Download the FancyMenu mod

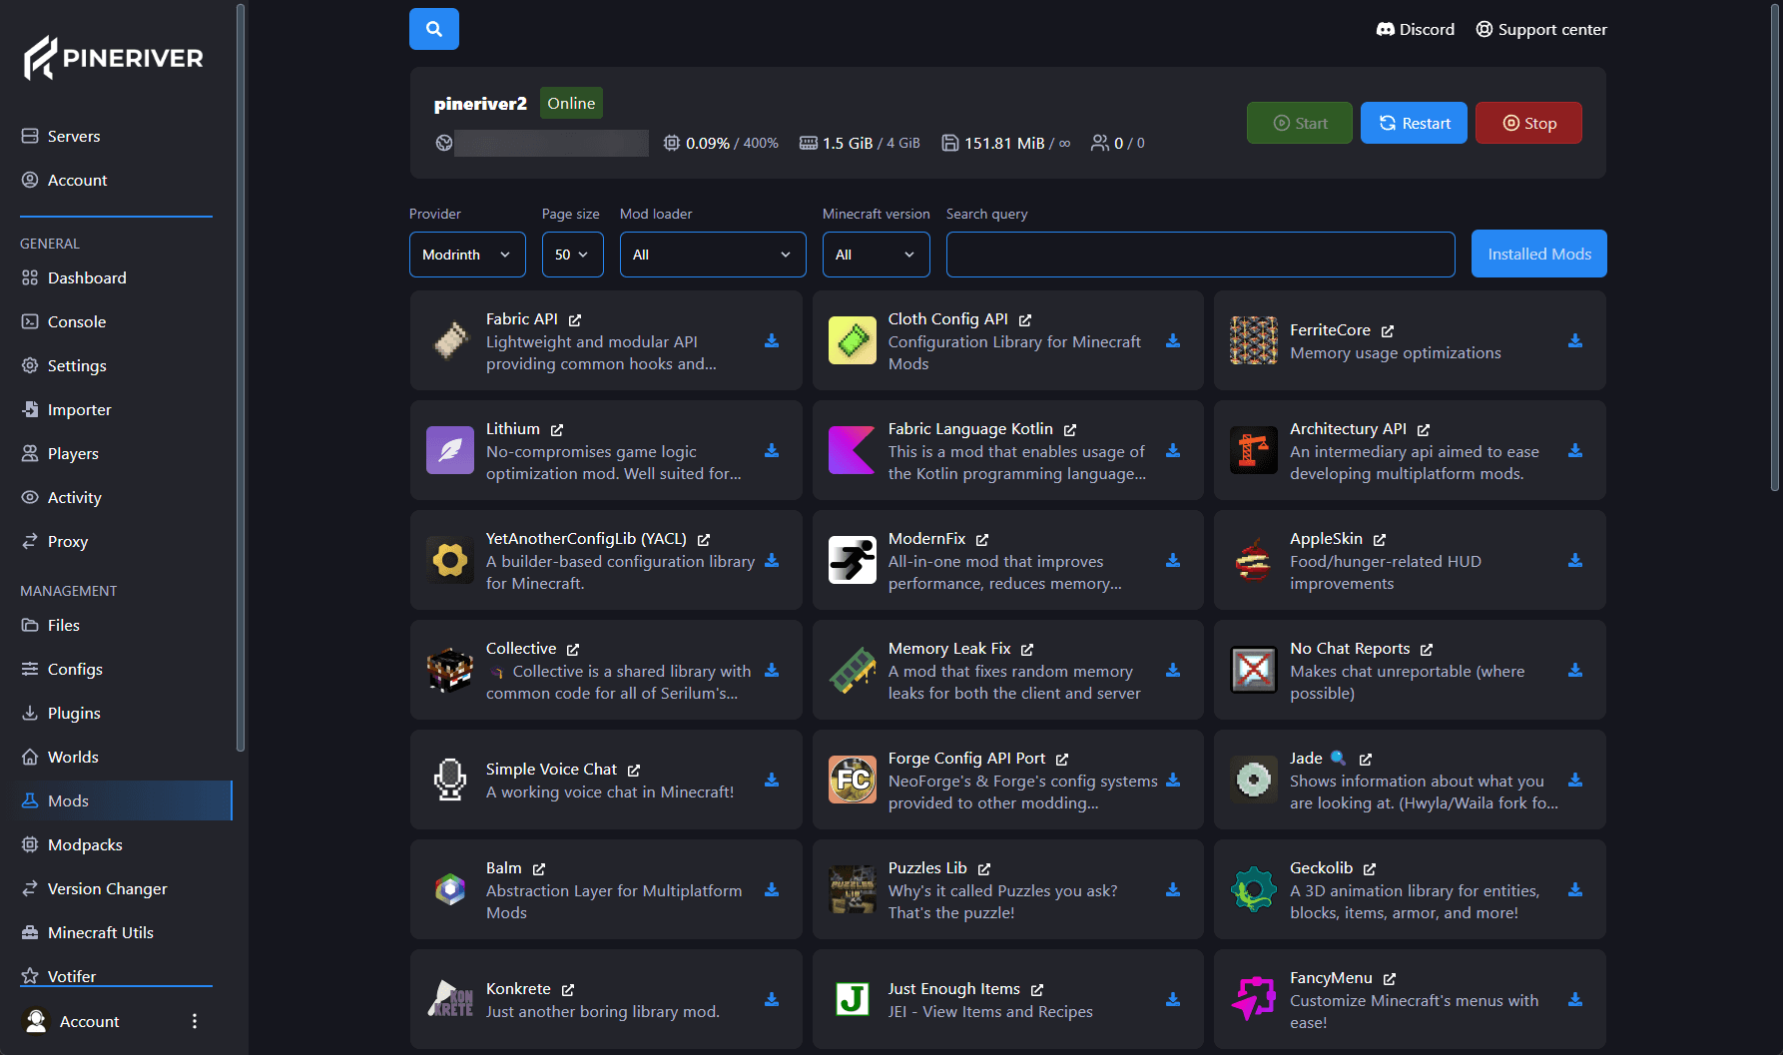(x=1575, y=999)
